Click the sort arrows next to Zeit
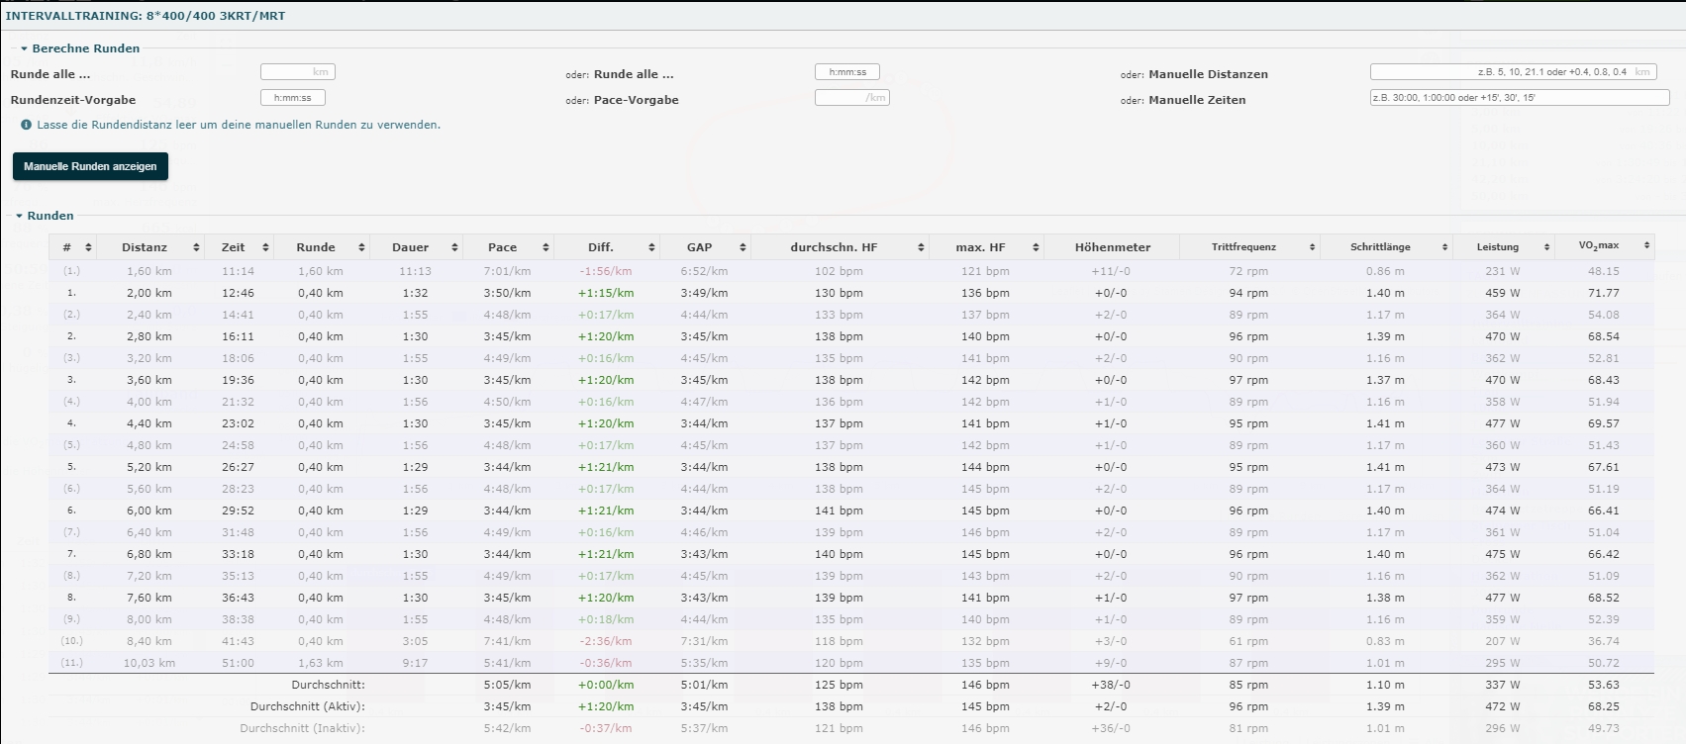Screen dimensions: 1686x744 (x=266, y=247)
